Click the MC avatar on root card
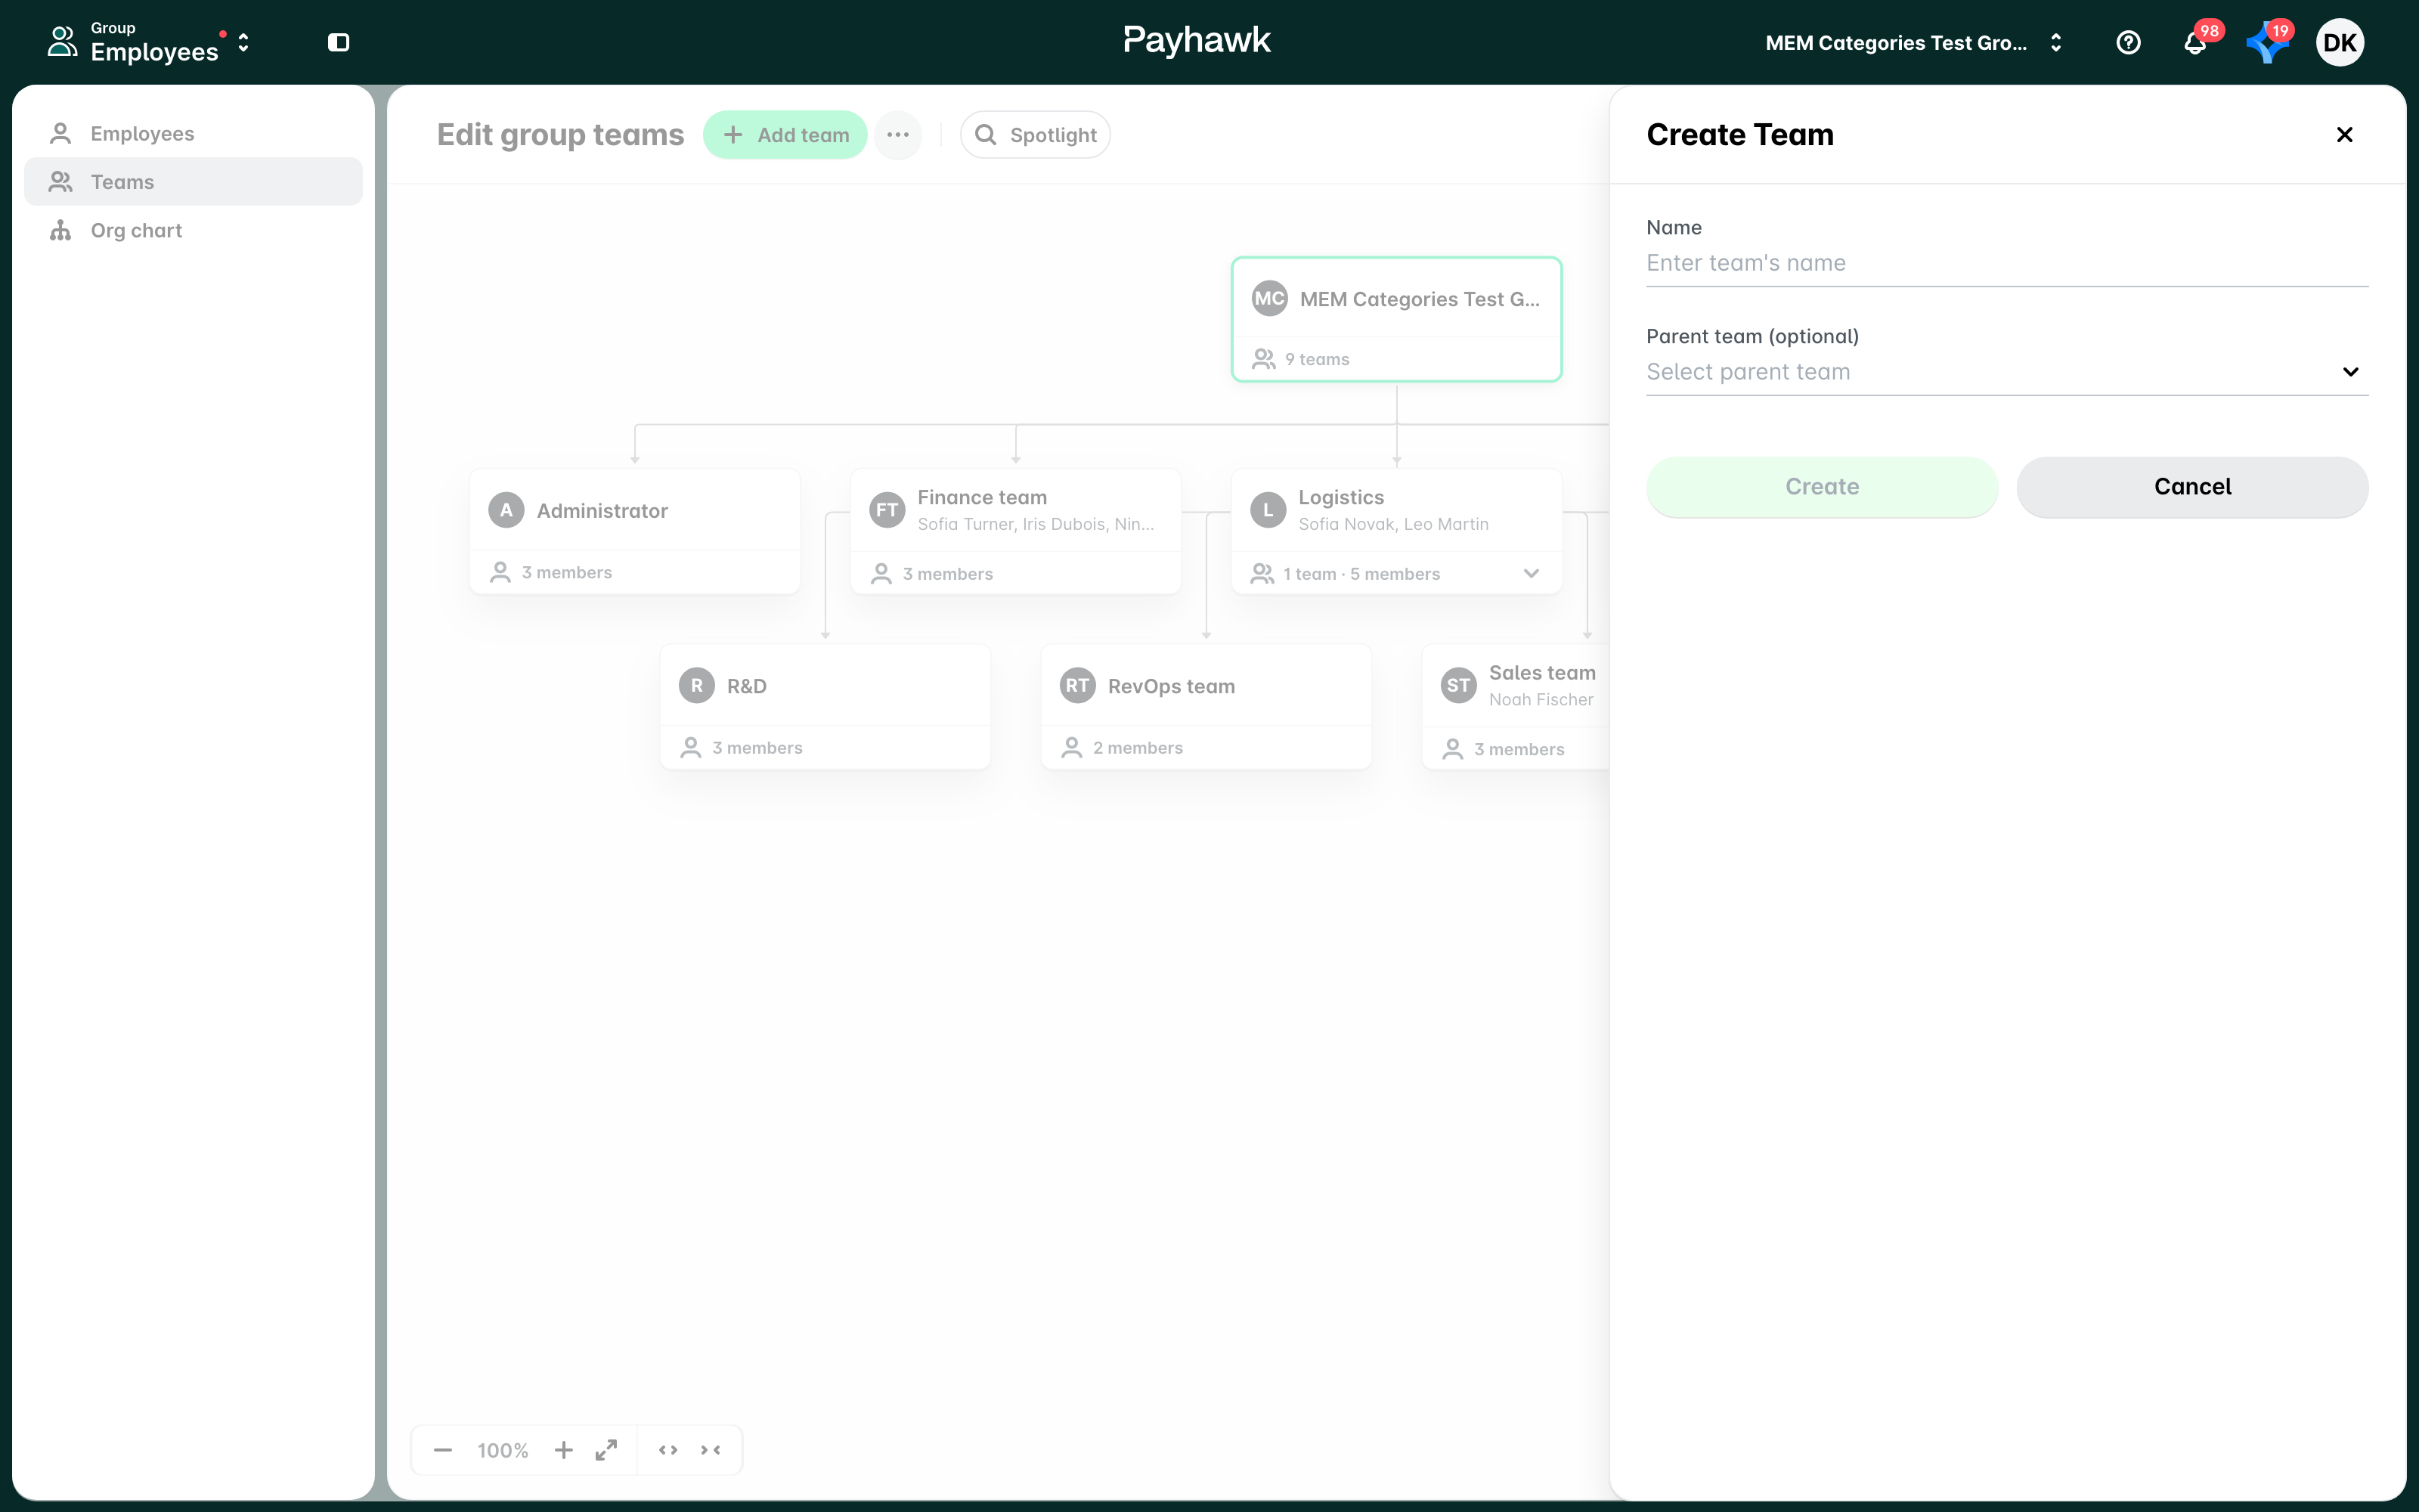The image size is (2419, 1512). pyautogui.click(x=1269, y=298)
